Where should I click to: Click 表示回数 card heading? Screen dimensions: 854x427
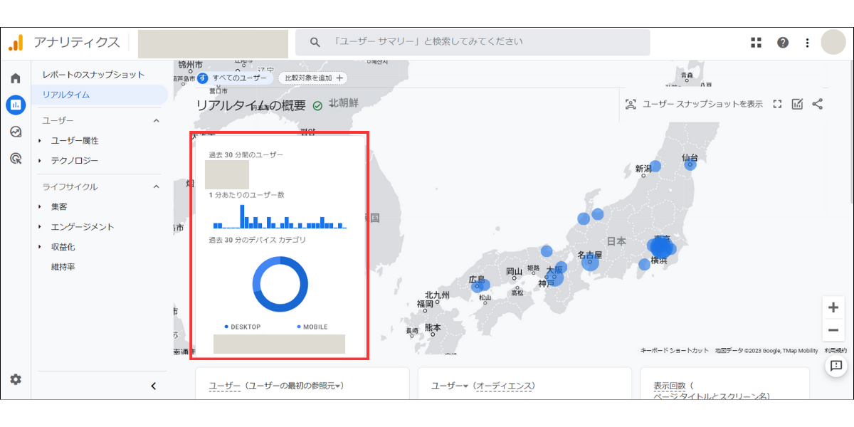pos(670,386)
